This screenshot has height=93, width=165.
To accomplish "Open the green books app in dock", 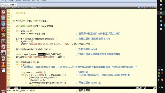I will [3, 35].
